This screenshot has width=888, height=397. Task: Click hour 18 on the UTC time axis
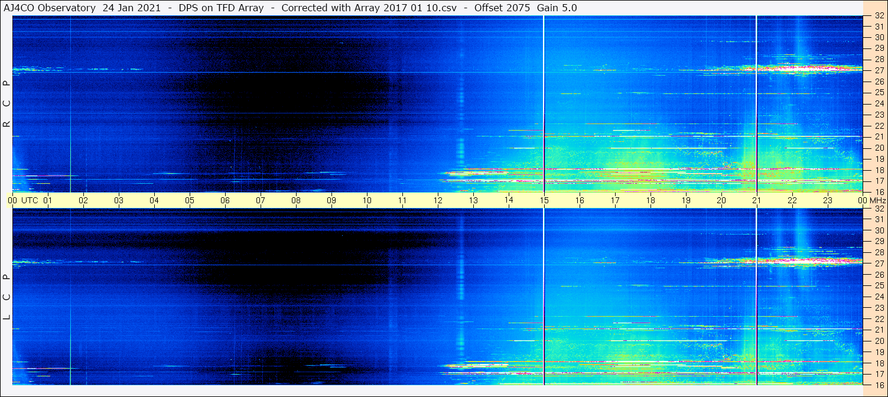(x=650, y=200)
